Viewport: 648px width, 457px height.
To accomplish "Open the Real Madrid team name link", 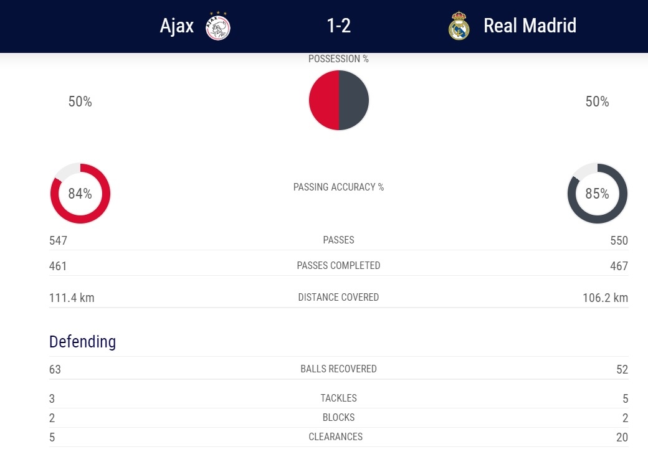I will pyautogui.click(x=530, y=26).
